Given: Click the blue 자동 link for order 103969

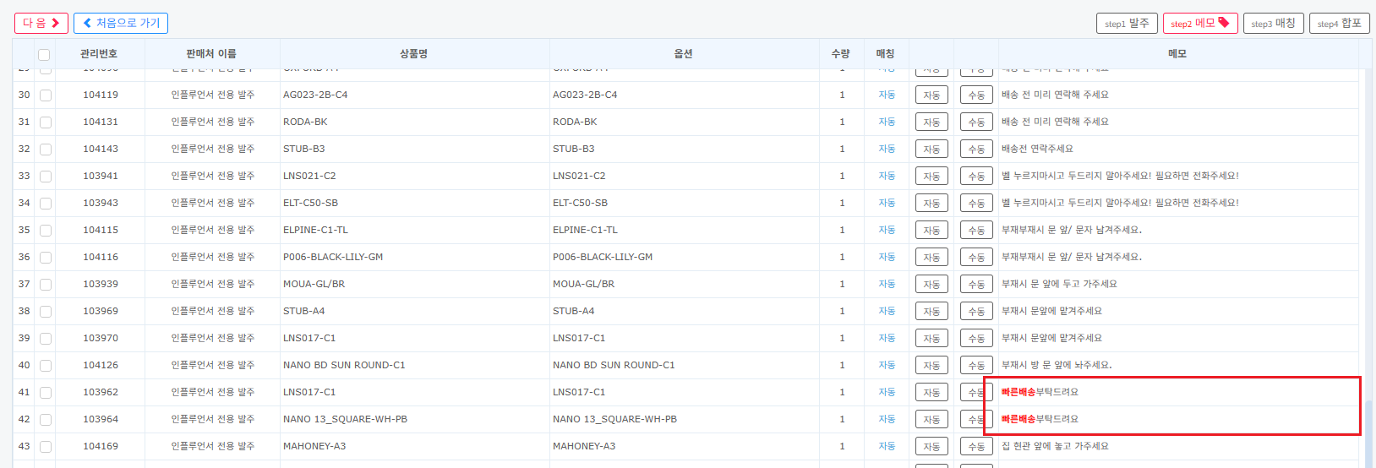Looking at the screenshot, I should coord(887,311).
